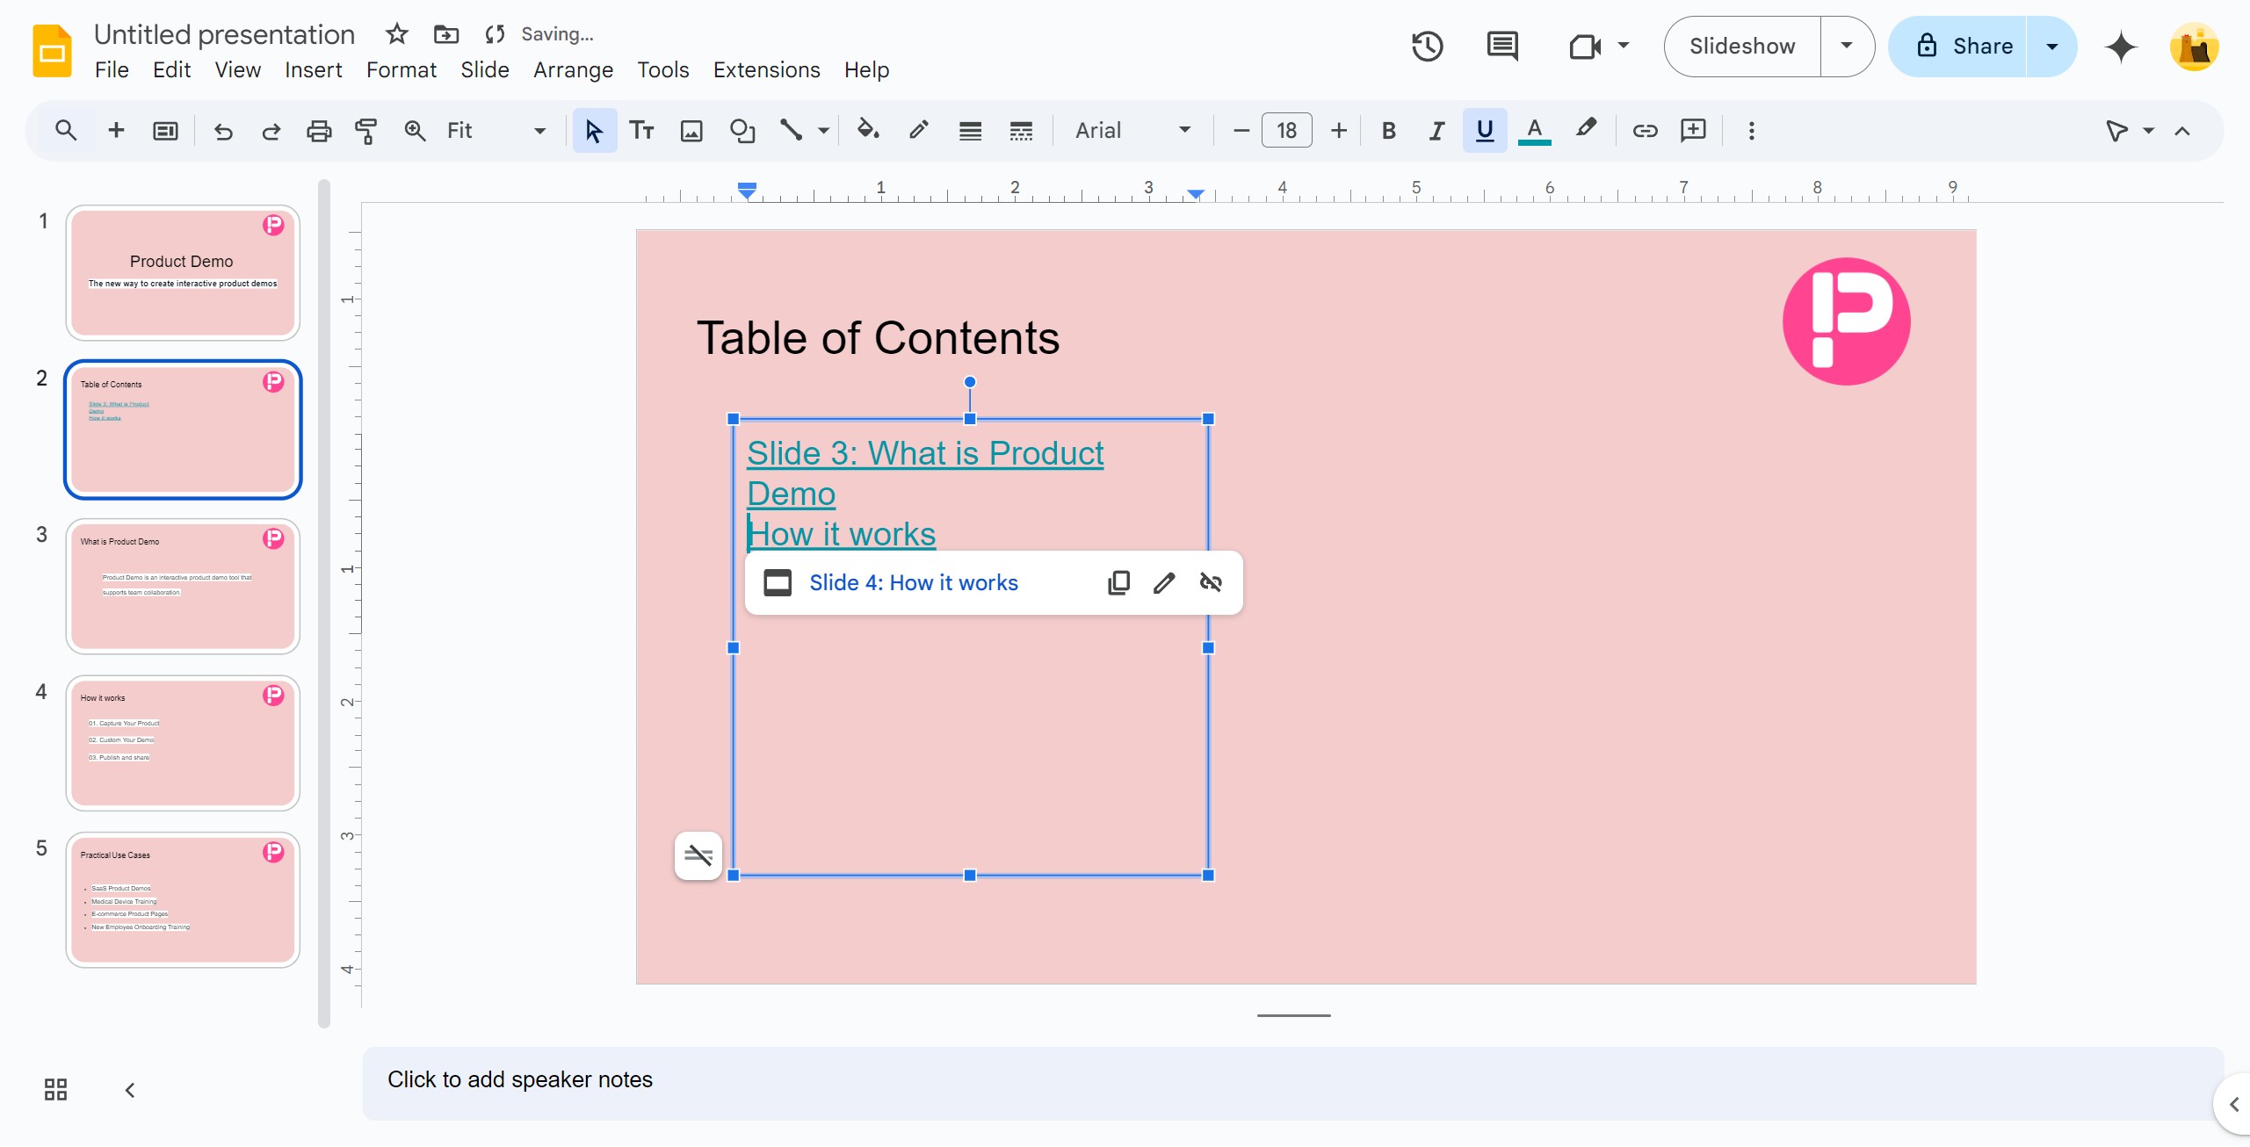The height and width of the screenshot is (1147, 2250).
Task: Open Gemini sparkle icon
Action: tap(2121, 47)
